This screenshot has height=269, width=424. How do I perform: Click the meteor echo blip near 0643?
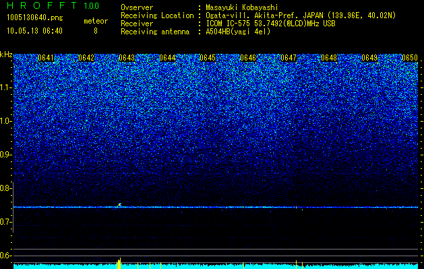pos(119,205)
